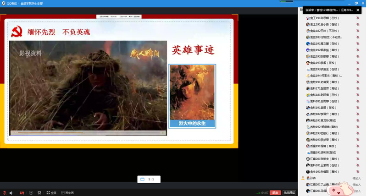Toggle mute icon for 食工191史小淼
This screenshot has height=196, width=366.
pyautogui.click(x=358, y=24)
